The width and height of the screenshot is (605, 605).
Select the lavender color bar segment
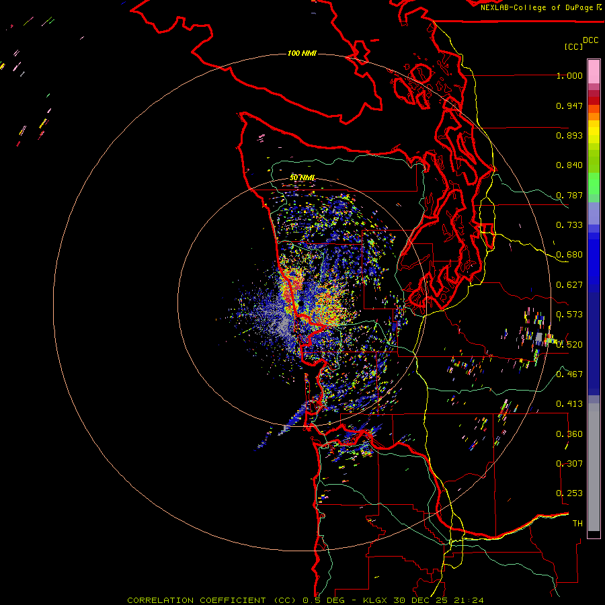[594, 213]
